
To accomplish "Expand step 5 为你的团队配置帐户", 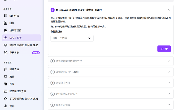I will click(x=111, y=94).
